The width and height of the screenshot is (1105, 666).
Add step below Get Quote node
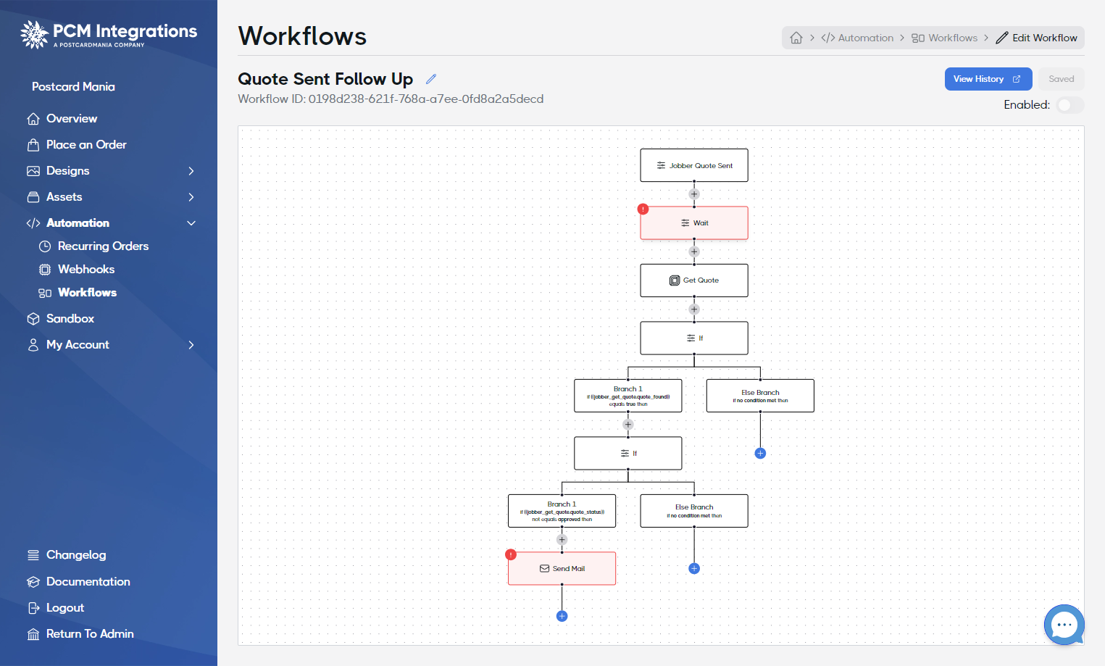[694, 309]
